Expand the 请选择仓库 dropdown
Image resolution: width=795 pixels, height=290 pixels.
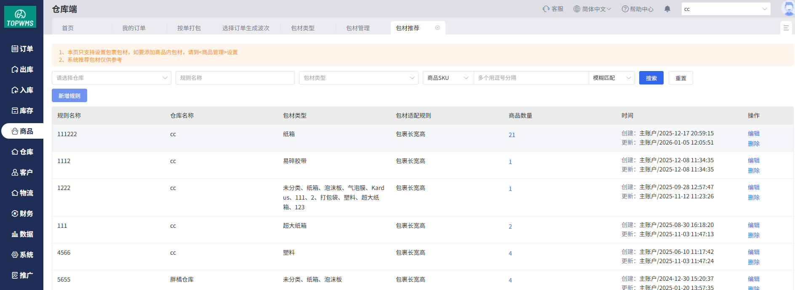pos(112,78)
